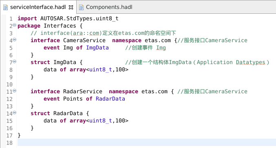Collapse the package Interfaces fold marker
276x148 pixels.
pos(15,25)
